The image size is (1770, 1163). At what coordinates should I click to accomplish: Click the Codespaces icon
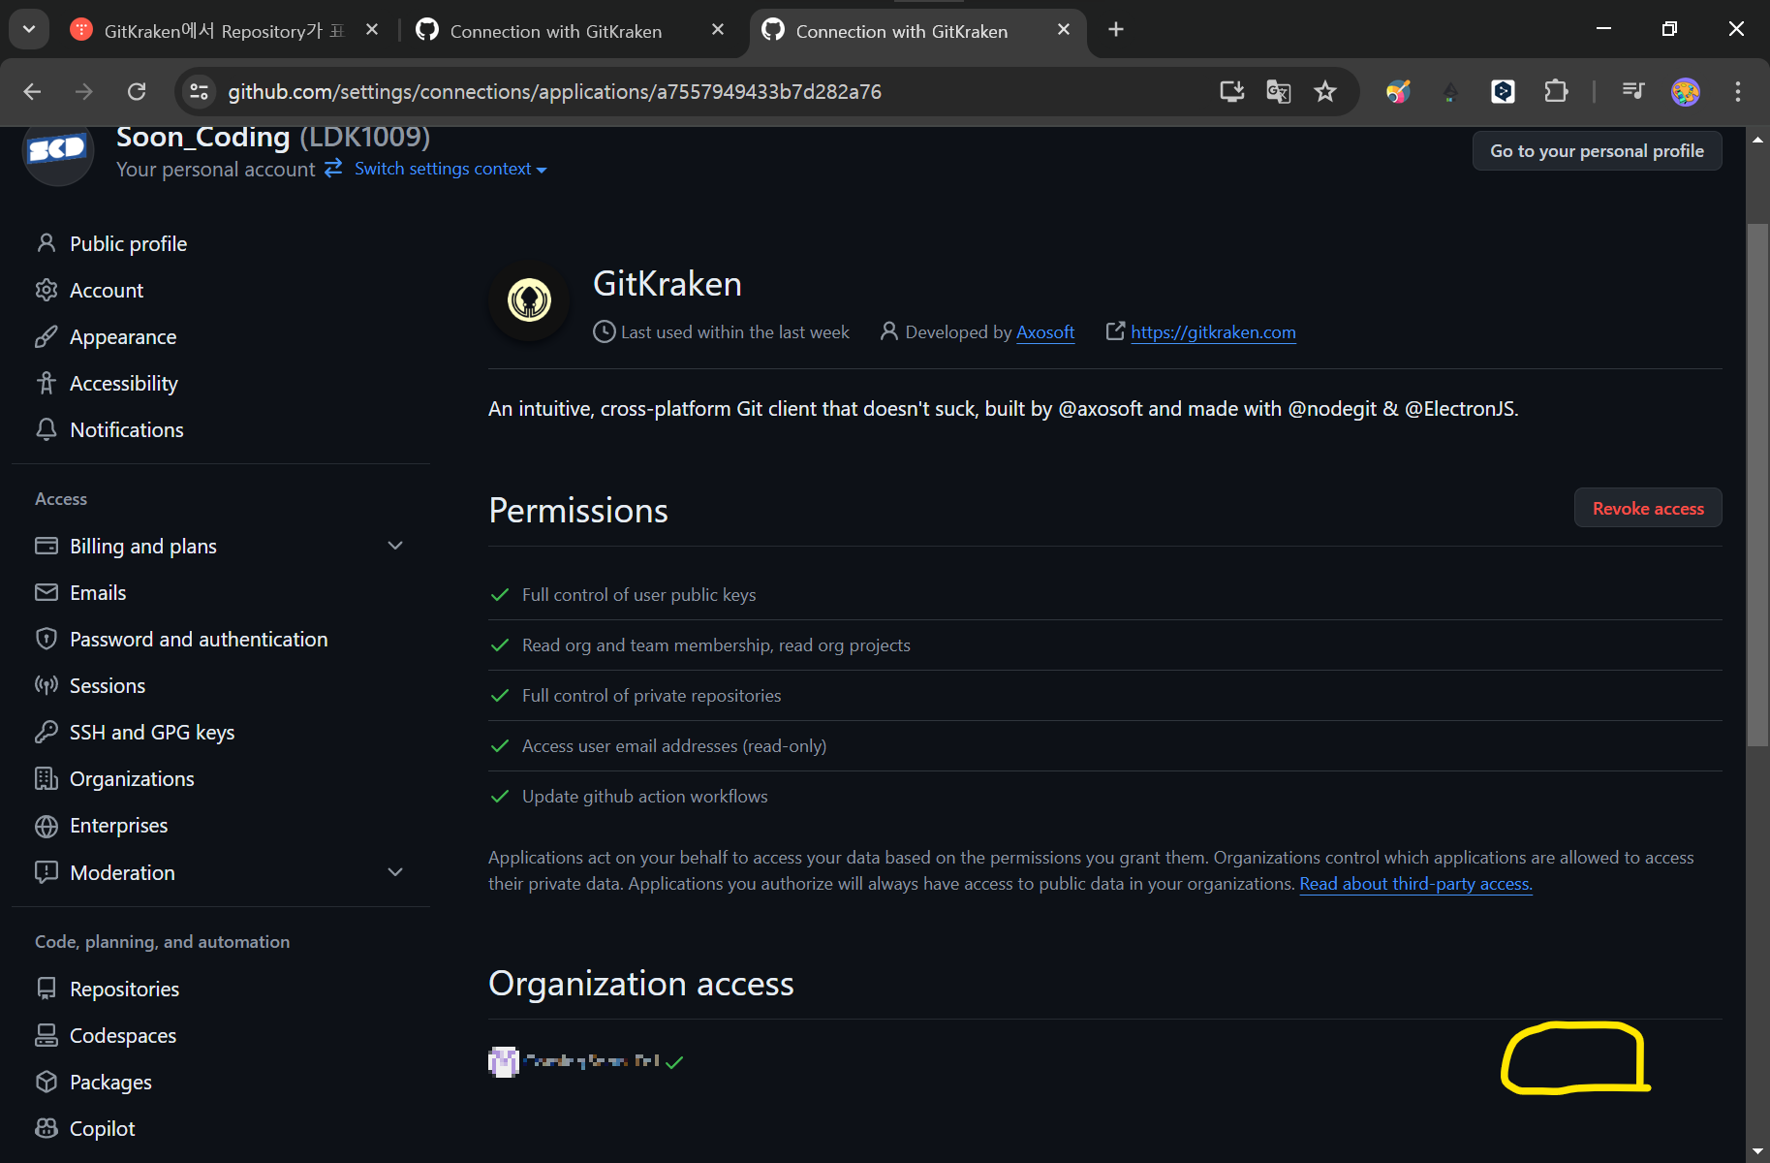click(46, 1035)
